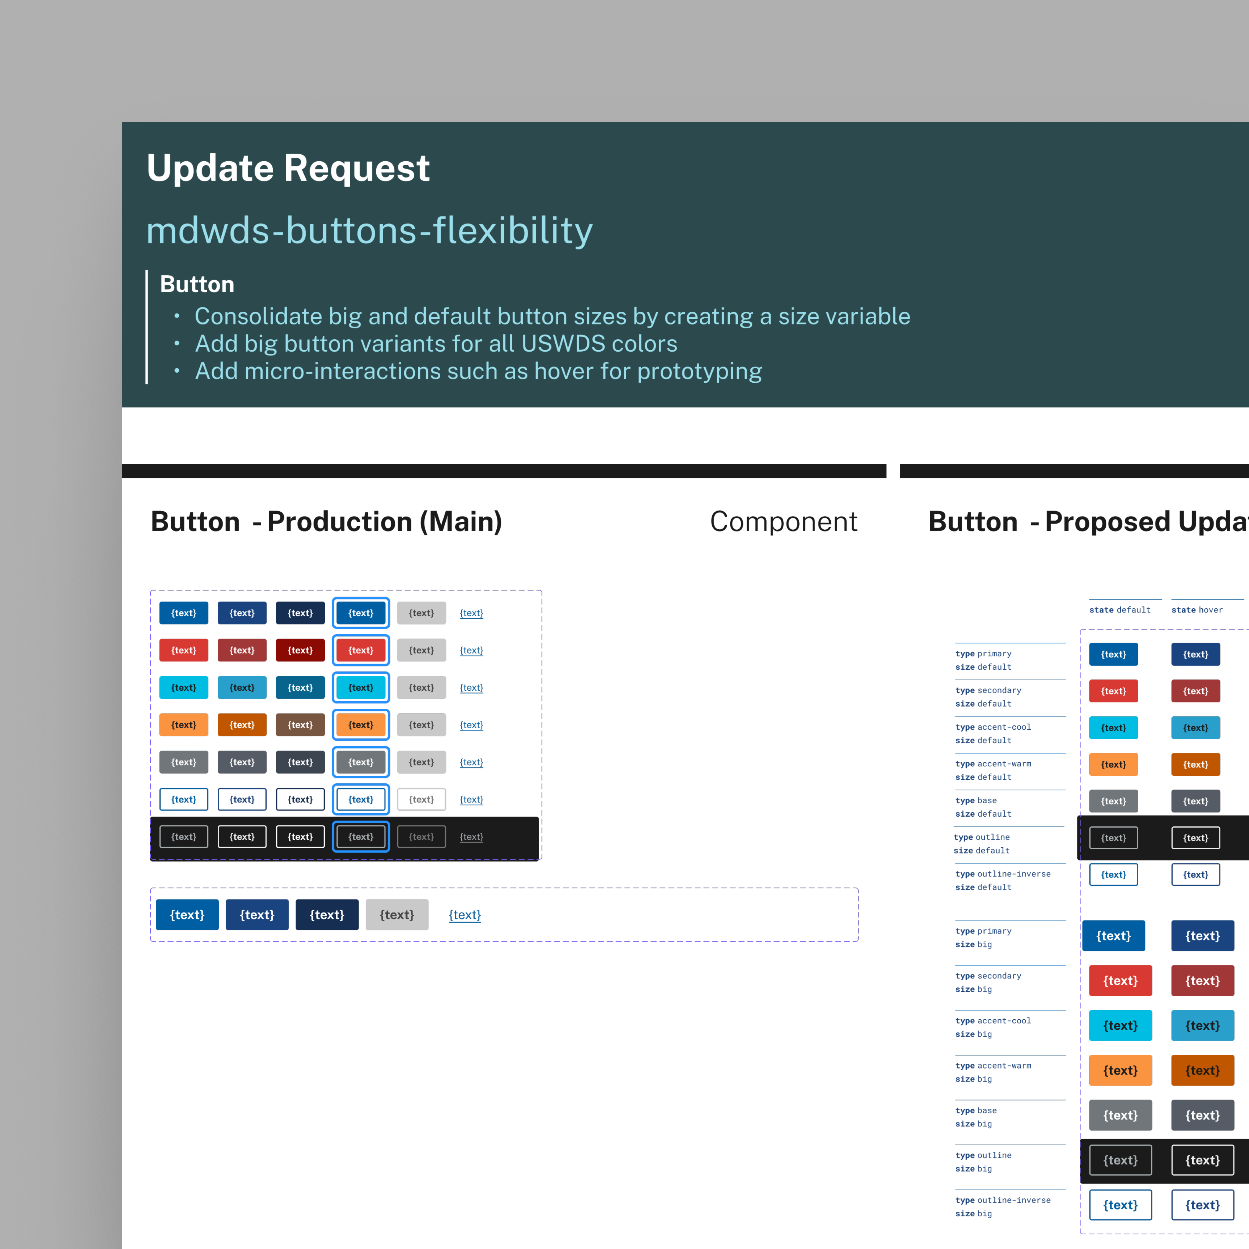The image size is (1249, 1249).
Task: Select the small bright red button in Production grid
Action: pyautogui.click(x=184, y=650)
